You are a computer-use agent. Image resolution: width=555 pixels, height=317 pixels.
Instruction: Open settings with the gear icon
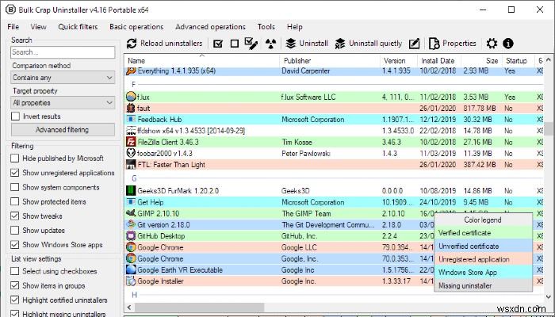click(x=492, y=44)
